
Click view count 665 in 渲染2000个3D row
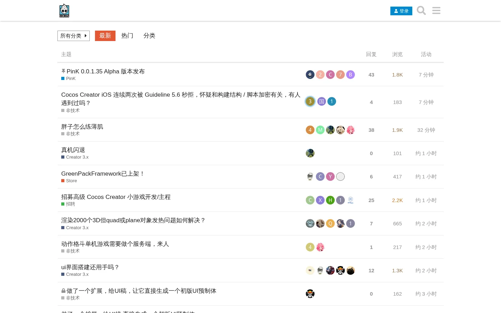tap(397, 224)
